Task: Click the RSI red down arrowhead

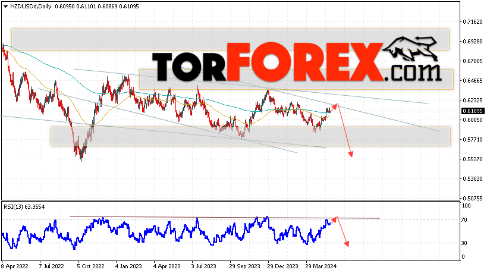Action: 347,244
